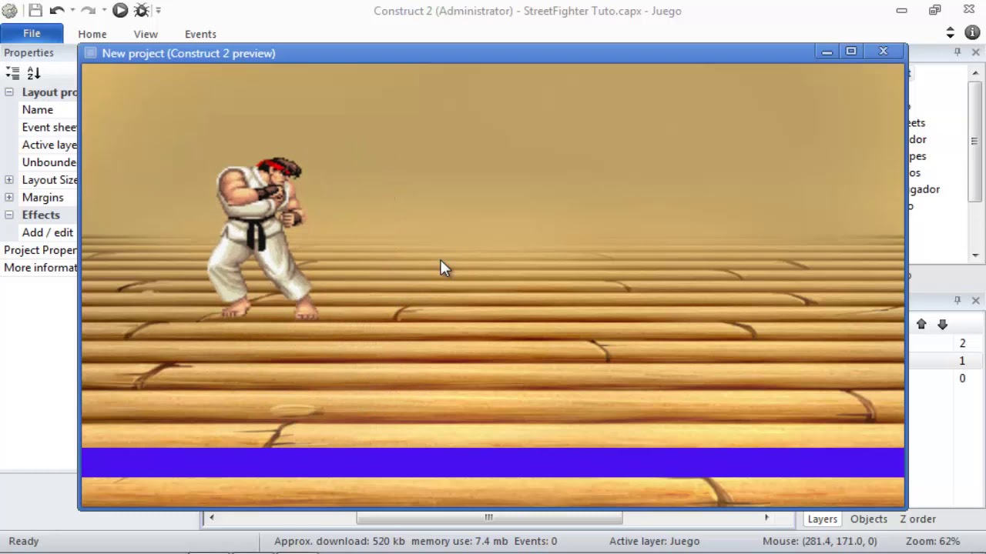
Task: Switch to the View ribbon tab
Action: [x=146, y=34]
